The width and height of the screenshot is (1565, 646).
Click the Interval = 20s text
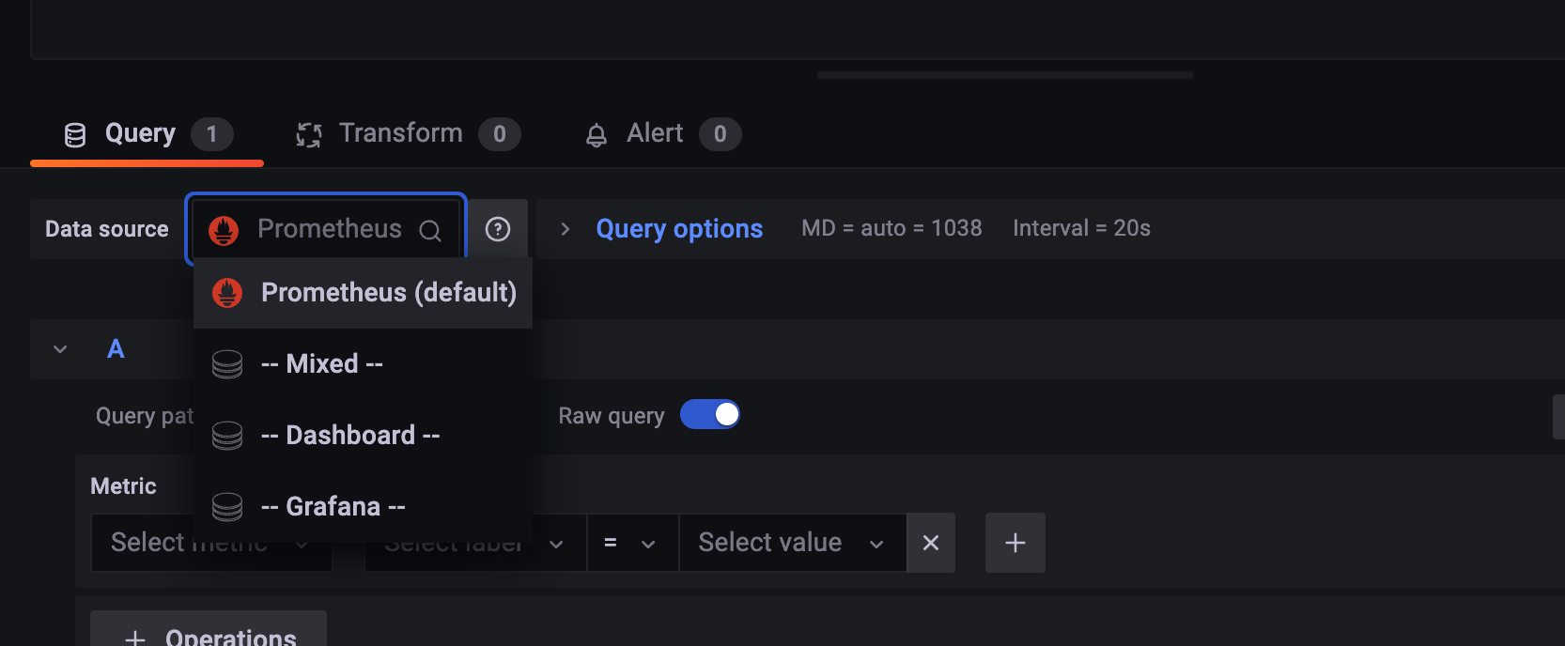pos(1081,228)
